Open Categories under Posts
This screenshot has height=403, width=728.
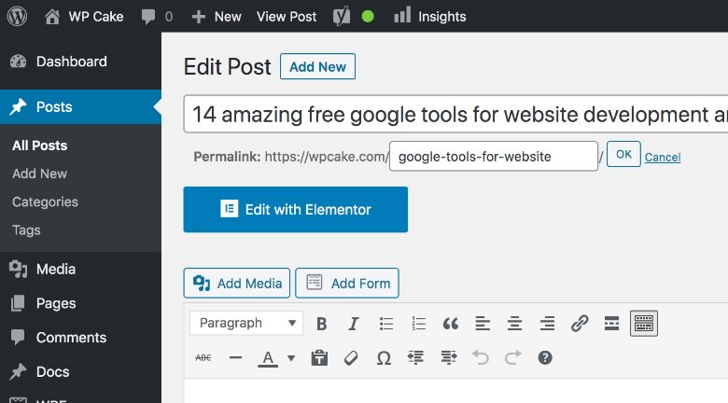point(45,201)
